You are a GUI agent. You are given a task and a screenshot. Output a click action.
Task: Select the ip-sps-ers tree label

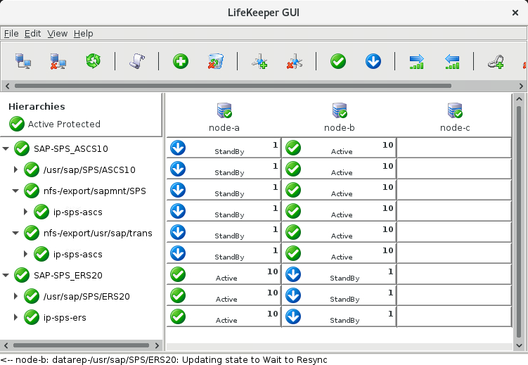(65, 317)
